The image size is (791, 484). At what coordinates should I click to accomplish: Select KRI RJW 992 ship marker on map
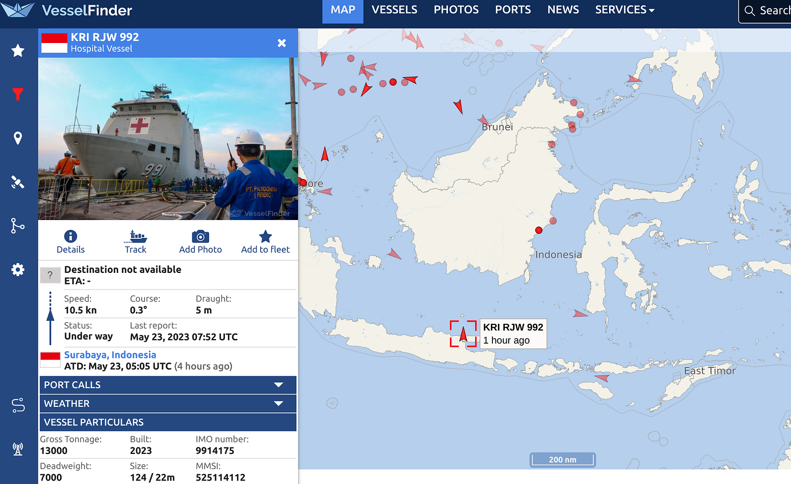point(463,334)
